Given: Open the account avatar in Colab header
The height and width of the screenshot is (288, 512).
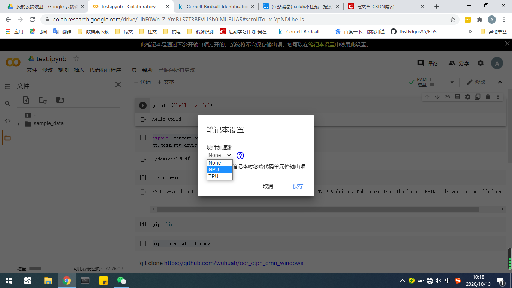Looking at the screenshot, I should point(497,63).
